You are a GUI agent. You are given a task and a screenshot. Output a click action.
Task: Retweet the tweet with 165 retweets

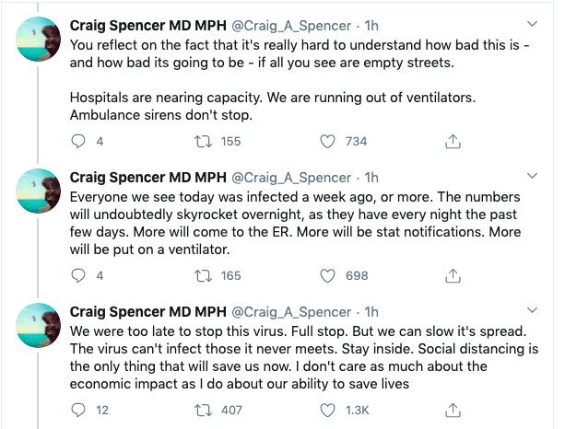pyautogui.click(x=203, y=275)
